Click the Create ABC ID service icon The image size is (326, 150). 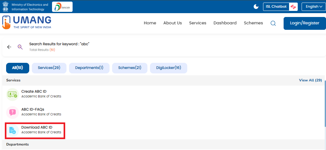(13, 94)
